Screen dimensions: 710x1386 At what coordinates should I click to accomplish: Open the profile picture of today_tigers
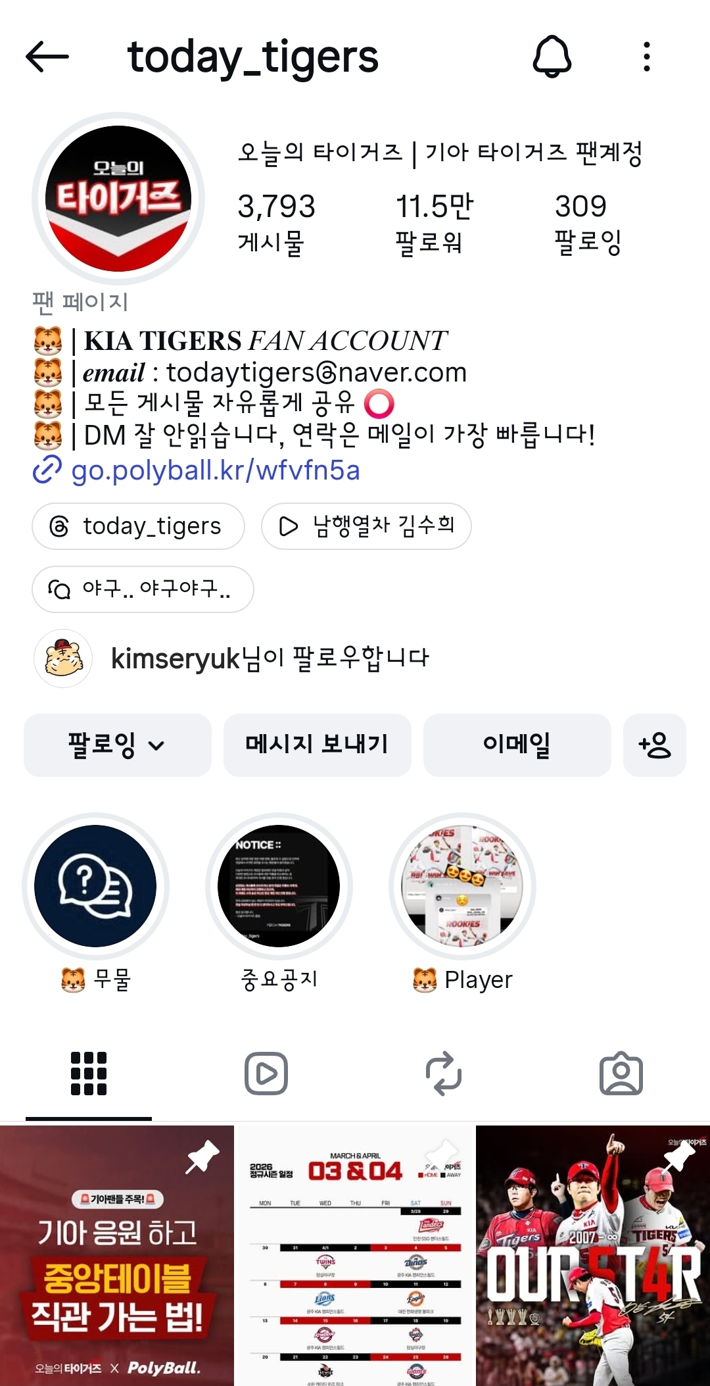118,199
